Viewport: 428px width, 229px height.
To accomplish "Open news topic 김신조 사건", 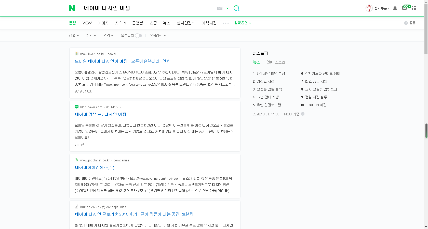I will 265,81.
